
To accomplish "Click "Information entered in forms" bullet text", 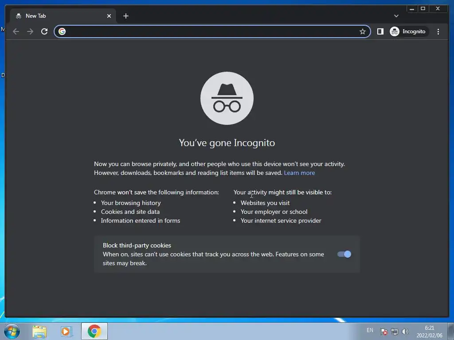I will [141, 220].
